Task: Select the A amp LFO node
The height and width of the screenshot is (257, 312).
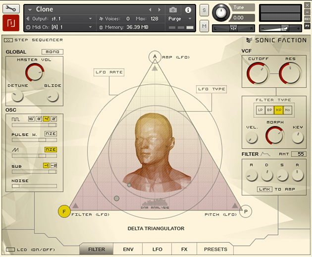Action: pos(155,57)
